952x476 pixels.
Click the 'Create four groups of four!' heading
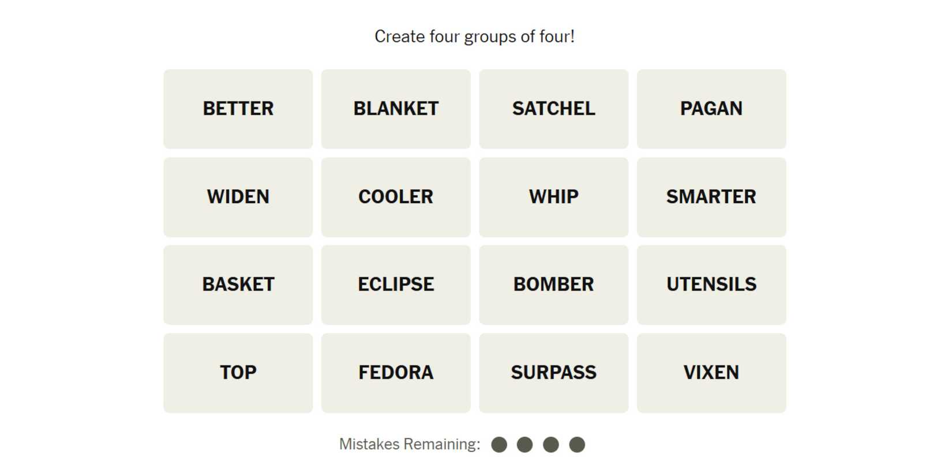[474, 36]
